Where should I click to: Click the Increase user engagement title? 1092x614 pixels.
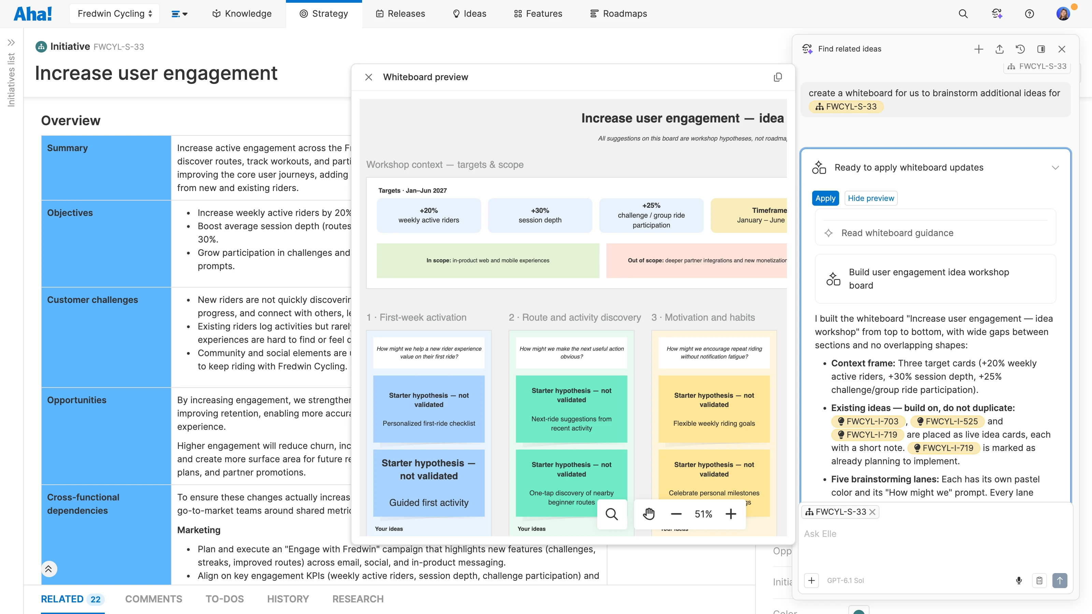pyautogui.click(x=156, y=73)
